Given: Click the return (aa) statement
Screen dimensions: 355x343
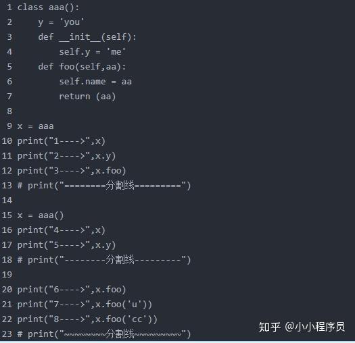Looking at the screenshot, I should 87,97.
